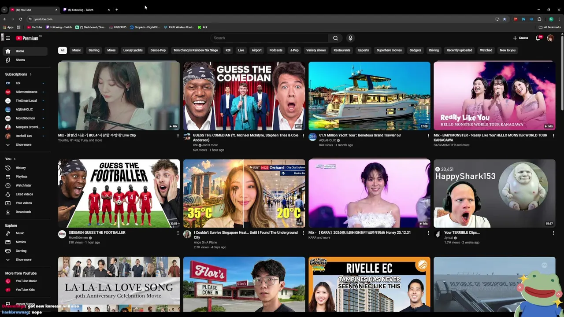Open Gaming under Explore
This screenshot has height=317, width=564.
(x=25, y=251)
